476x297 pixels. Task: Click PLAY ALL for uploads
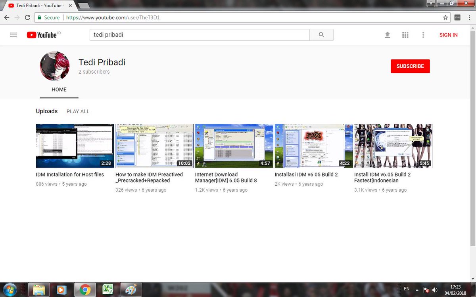(78, 112)
